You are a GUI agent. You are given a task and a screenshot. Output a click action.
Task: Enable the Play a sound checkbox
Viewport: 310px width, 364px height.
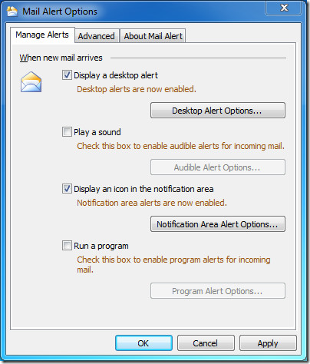tap(67, 132)
